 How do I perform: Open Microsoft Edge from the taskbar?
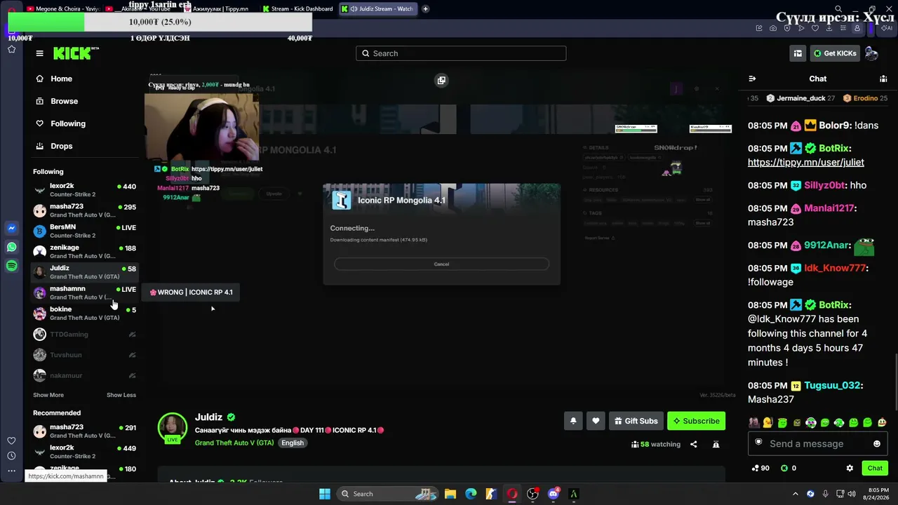[471, 494]
